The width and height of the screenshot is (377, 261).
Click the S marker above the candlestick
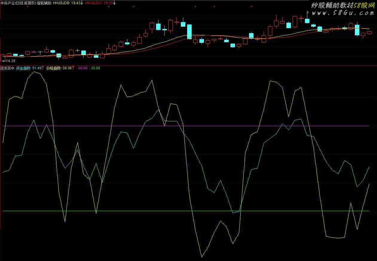308,13
